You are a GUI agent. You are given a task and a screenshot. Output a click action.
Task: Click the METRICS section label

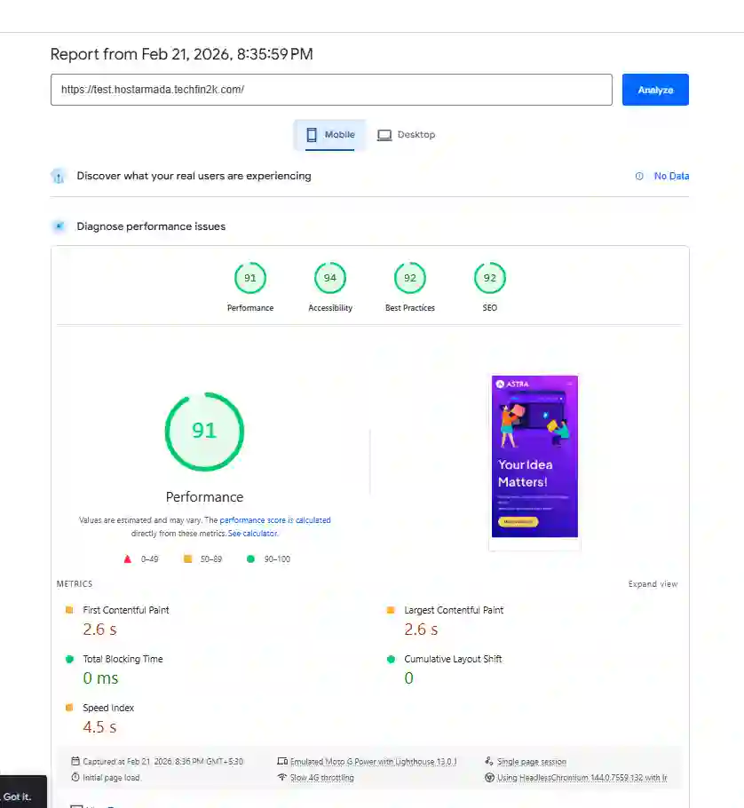pyautogui.click(x=75, y=584)
